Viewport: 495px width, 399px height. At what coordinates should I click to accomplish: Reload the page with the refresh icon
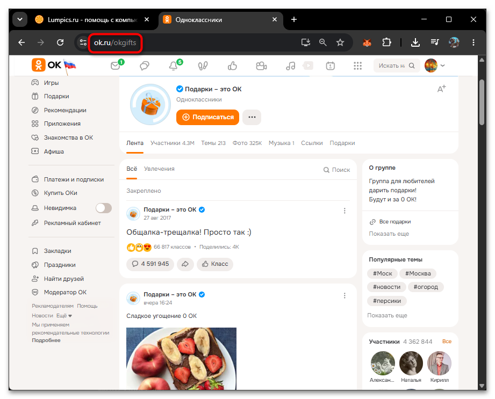click(x=60, y=42)
